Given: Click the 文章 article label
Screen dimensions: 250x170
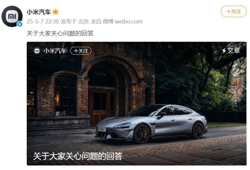Looking at the screenshot, I should pos(234,51).
